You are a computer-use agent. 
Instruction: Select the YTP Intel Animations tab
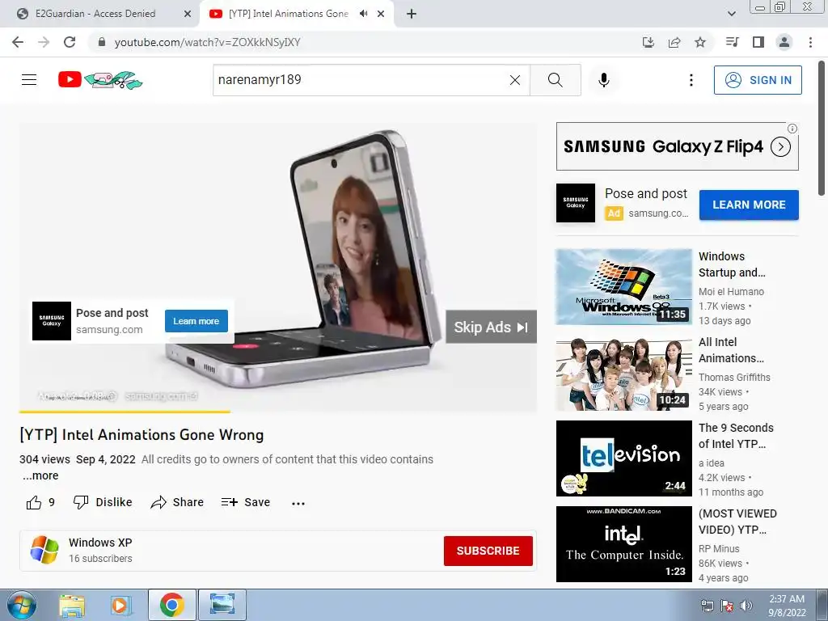tap(289, 14)
